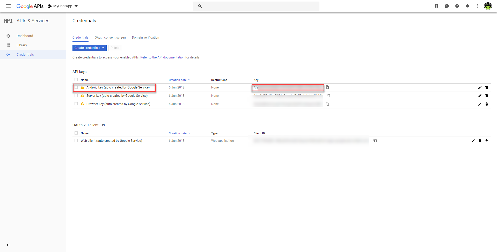This screenshot has width=497, height=252.
Task: Collapse the left sidebar panel
Action: tap(8, 245)
